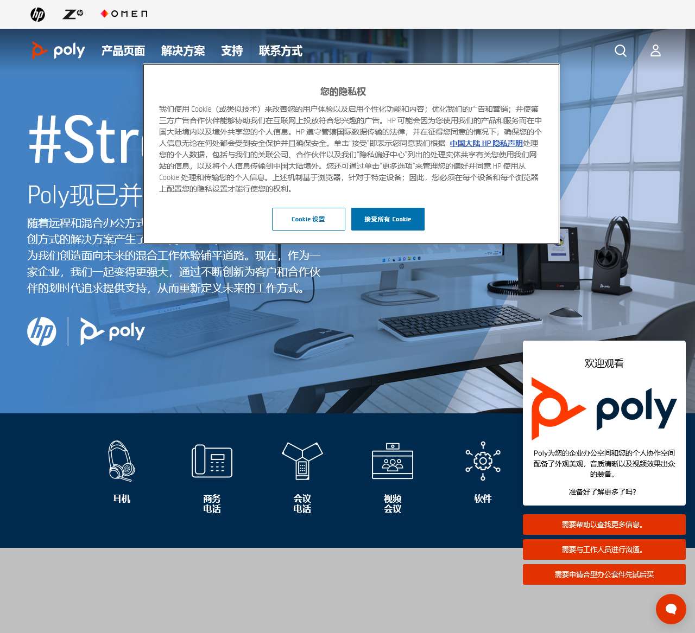Click the 商务电话 category label
The image size is (695, 633).
click(x=212, y=503)
